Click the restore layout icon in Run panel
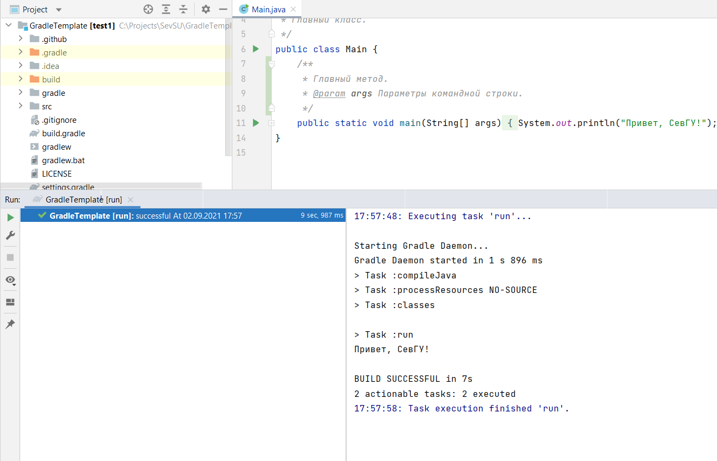 point(10,302)
